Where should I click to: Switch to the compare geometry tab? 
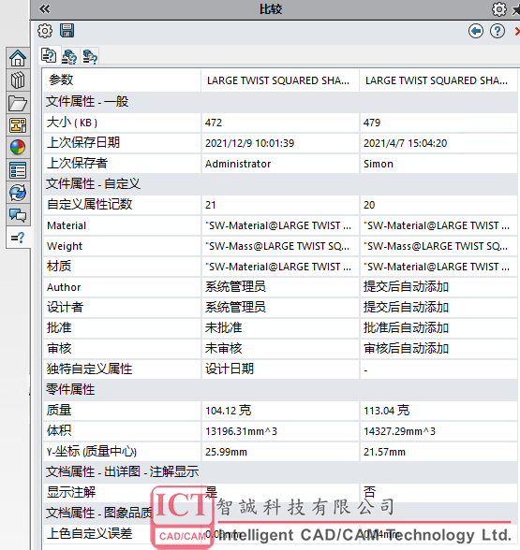click(90, 56)
